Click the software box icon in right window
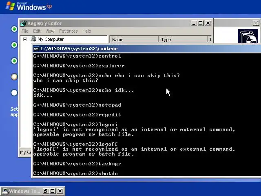The width and height of the screenshot is (261, 196). click(248, 36)
